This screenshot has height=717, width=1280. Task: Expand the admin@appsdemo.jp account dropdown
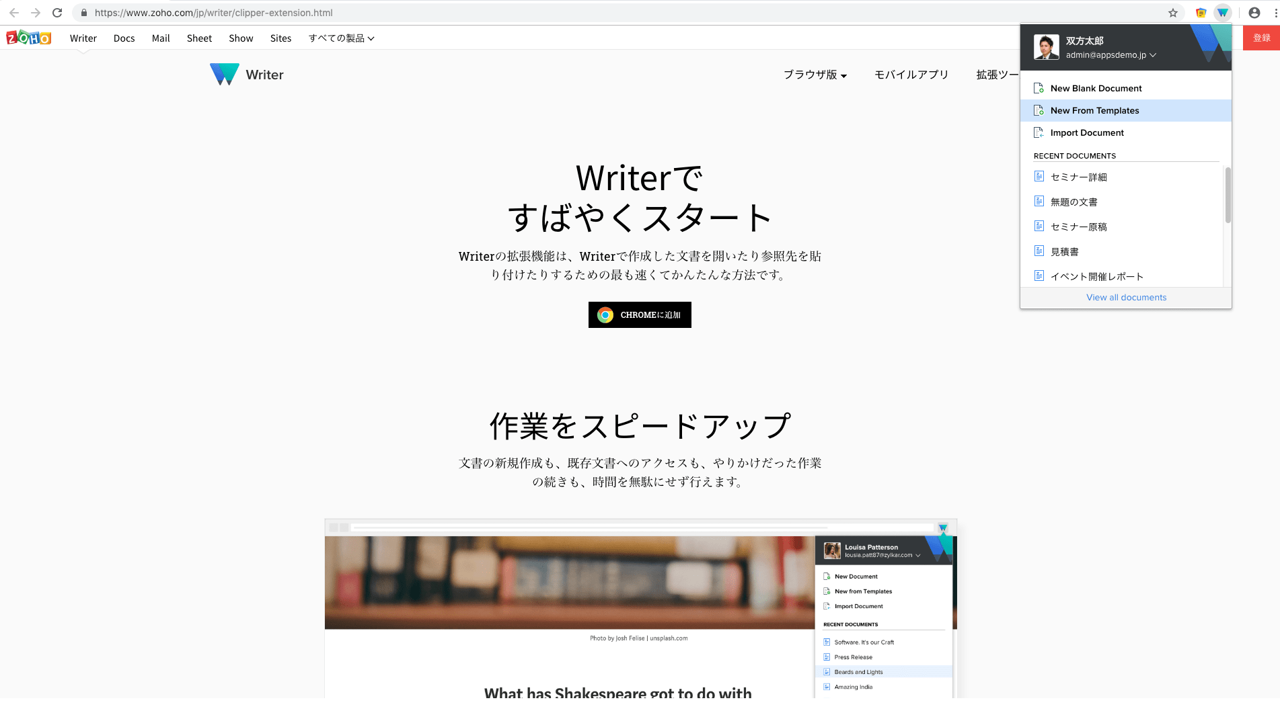point(1153,55)
